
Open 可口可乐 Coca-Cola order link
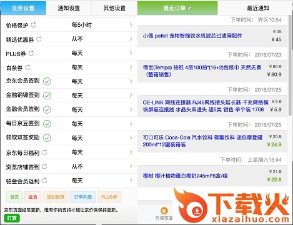(x=202, y=141)
